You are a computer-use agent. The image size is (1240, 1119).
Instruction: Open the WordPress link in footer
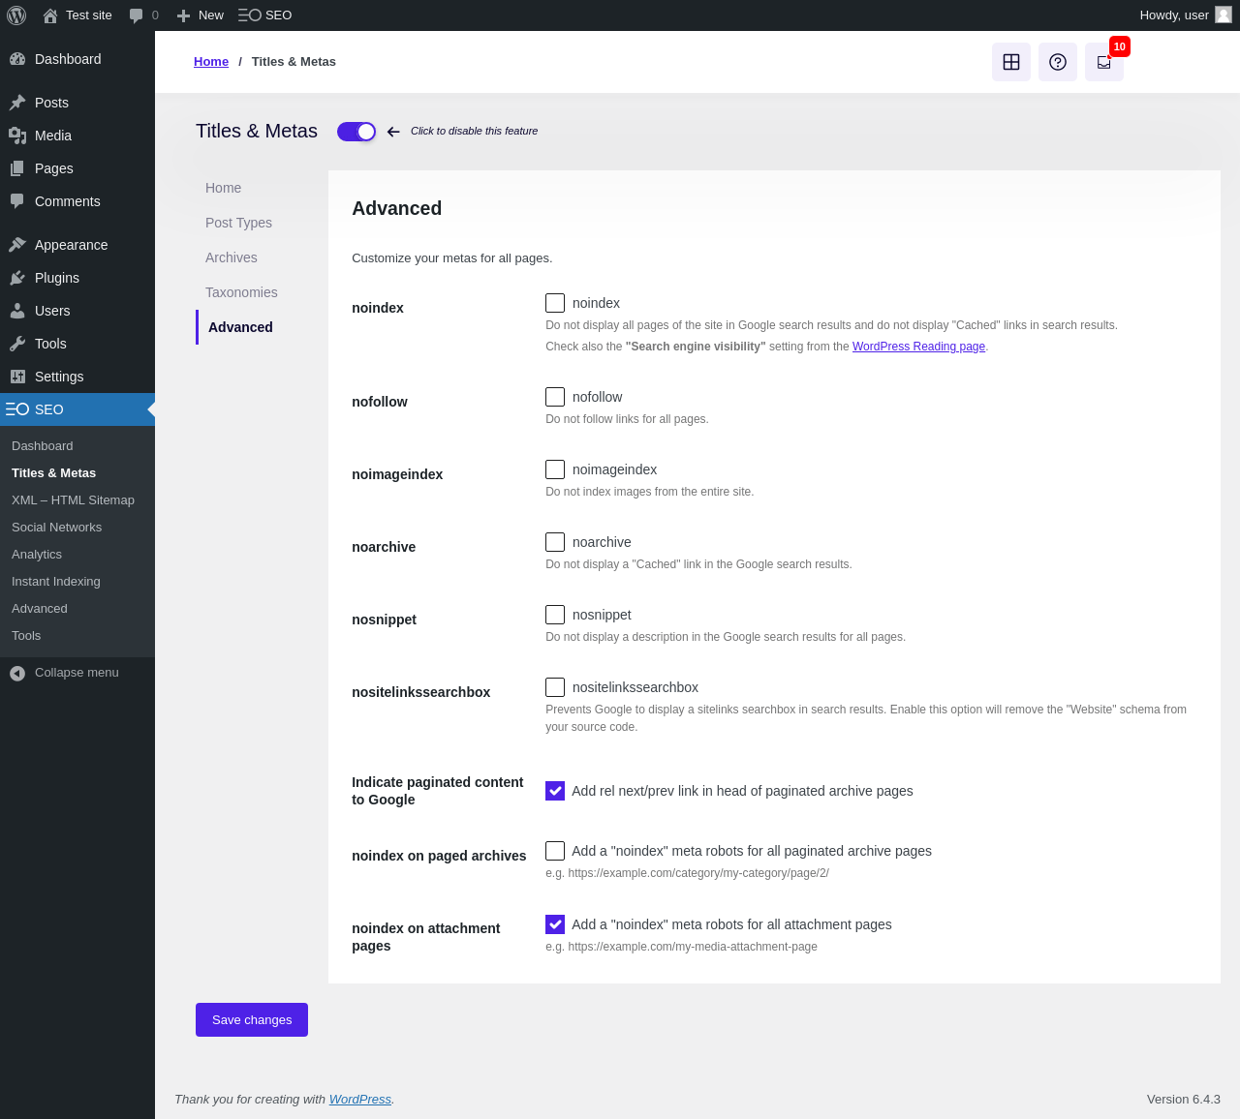(360, 1100)
